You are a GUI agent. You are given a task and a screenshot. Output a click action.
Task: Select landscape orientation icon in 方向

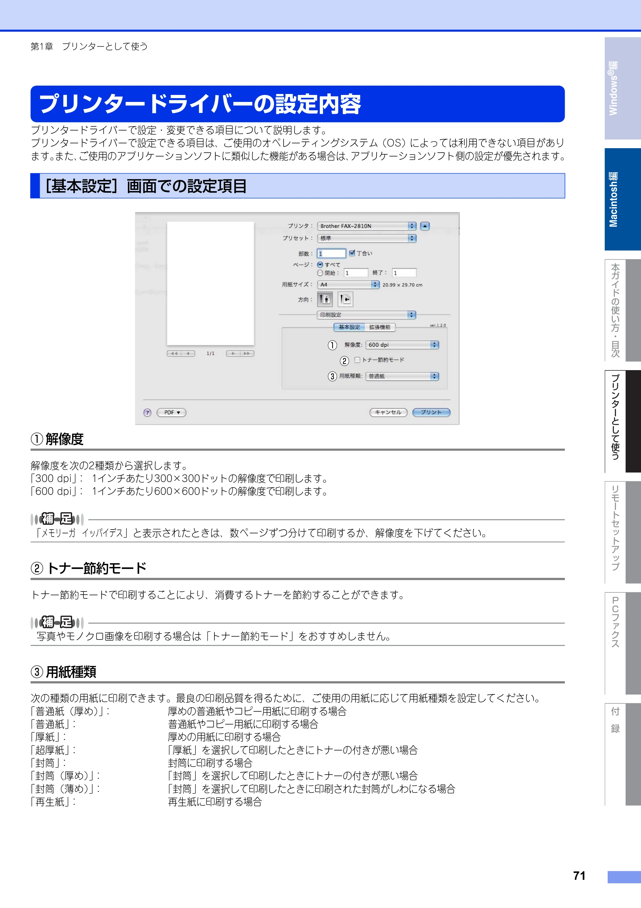pyautogui.click(x=345, y=299)
